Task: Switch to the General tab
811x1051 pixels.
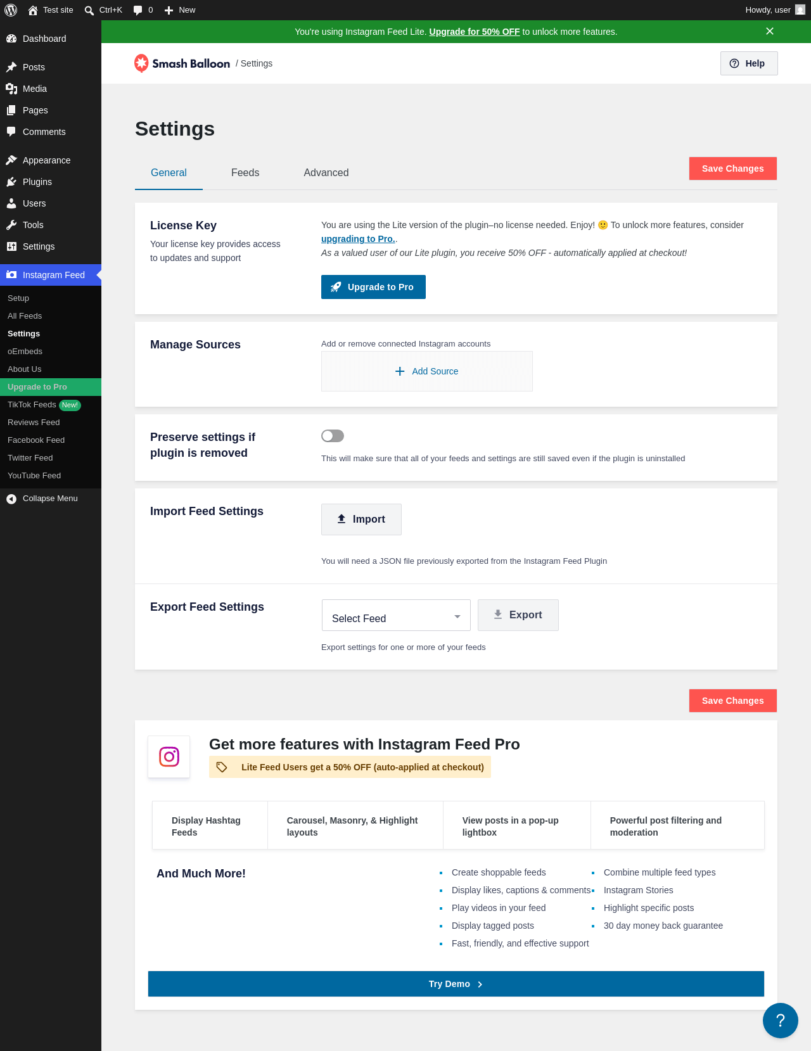Action: point(169,173)
